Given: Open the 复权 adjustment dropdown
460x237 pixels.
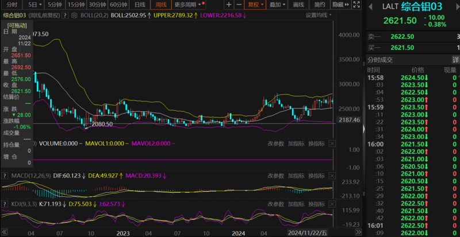Looking at the screenshot, I should point(254,5).
